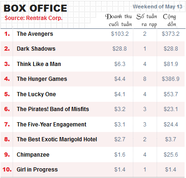Open the Dark Shadows movie title
This screenshot has width=186, height=178.
click(x=36, y=49)
